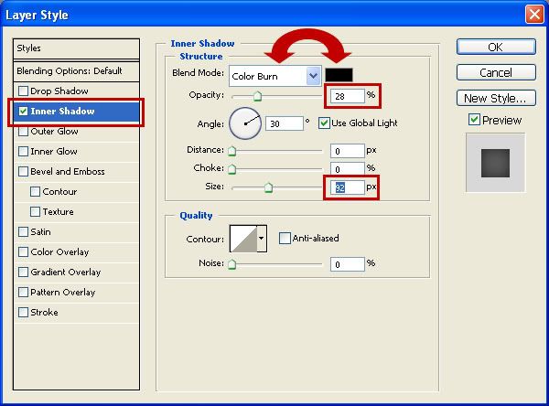Enable the Satin checkbox
The height and width of the screenshot is (406, 549).
23,232
